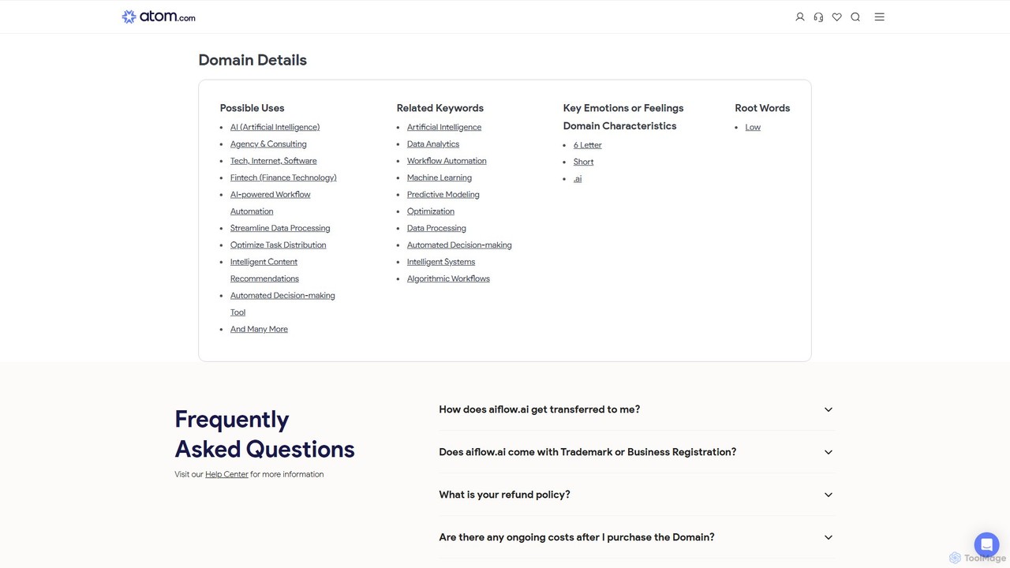The image size is (1010, 568).
Task: Expand 'What is your refund policy?'
Action: tap(636, 495)
